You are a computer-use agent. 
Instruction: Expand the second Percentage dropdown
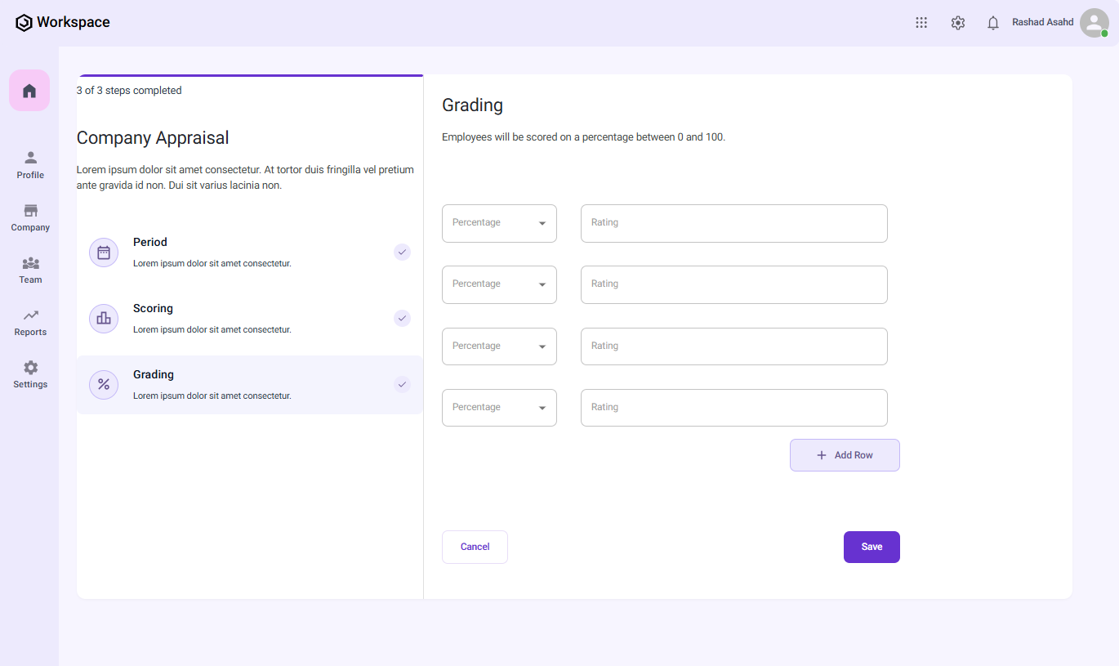pos(499,284)
